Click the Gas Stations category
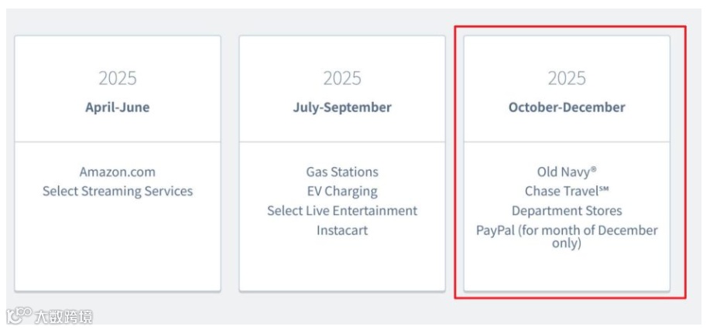710x330 pixels. coord(341,172)
